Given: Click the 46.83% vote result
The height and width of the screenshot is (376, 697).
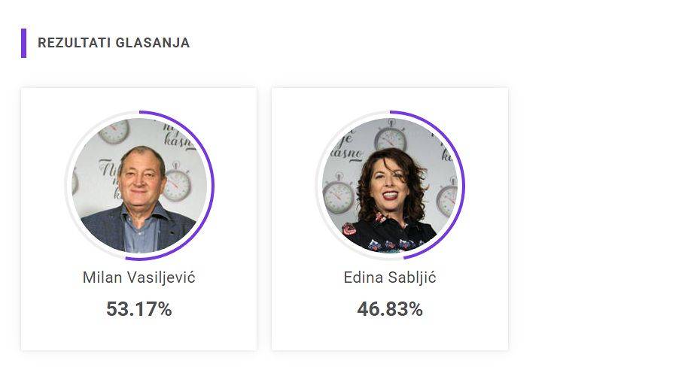Looking at the screenshot, I should tap(390, 309).
